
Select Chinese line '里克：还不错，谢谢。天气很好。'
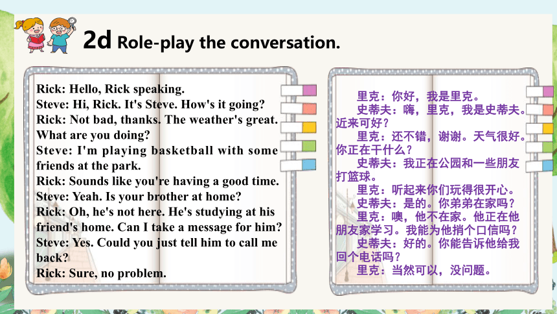tap(442, 136)
